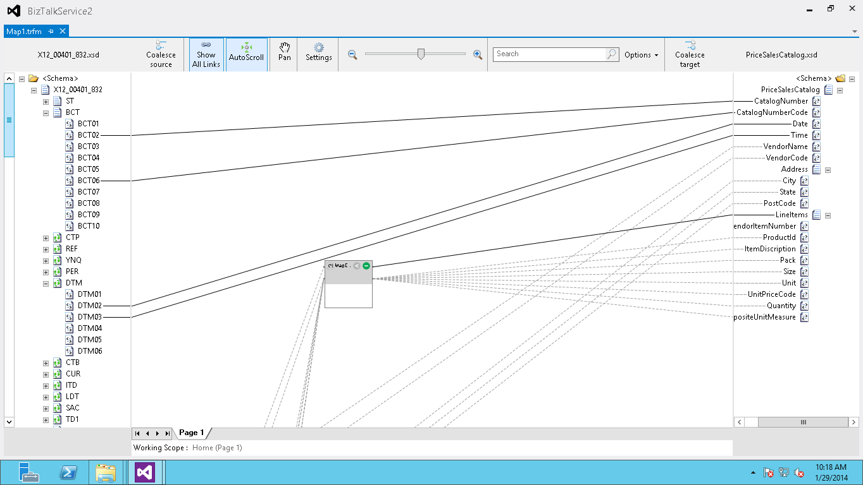Go to first page arrow
Image resolution: width=863 pixels, height=485 pixels.
click(x=137, y=433)
